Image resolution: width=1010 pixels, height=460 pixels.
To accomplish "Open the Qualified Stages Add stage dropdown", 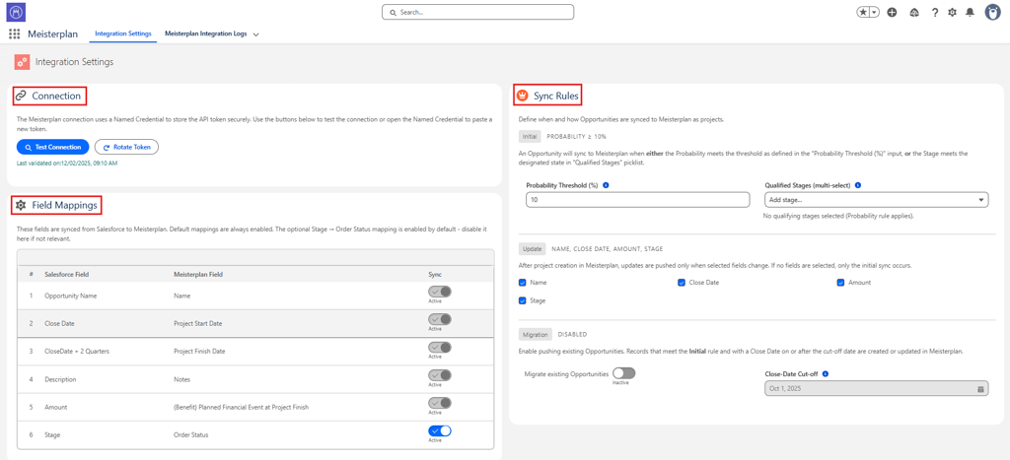I will click(x=876, y=199).
